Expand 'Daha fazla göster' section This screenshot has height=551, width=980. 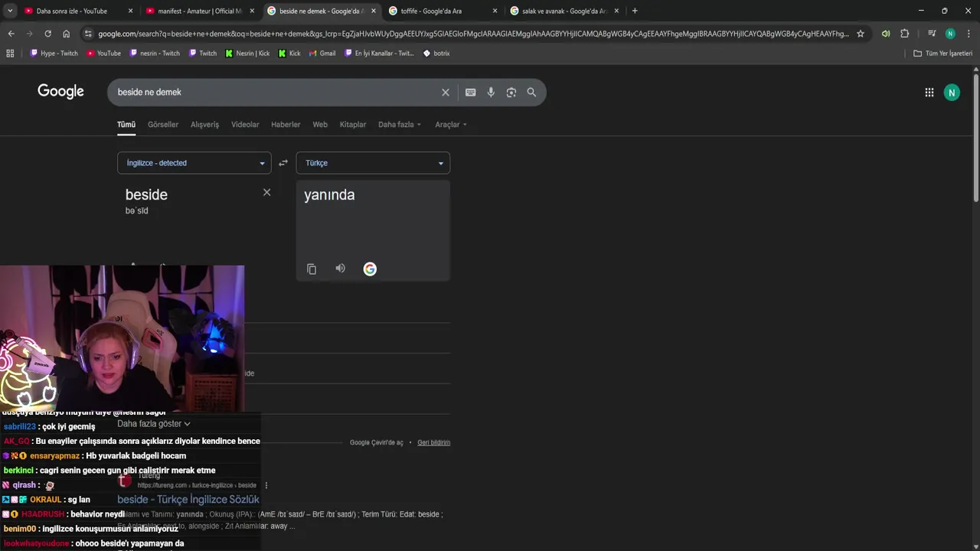154,423
